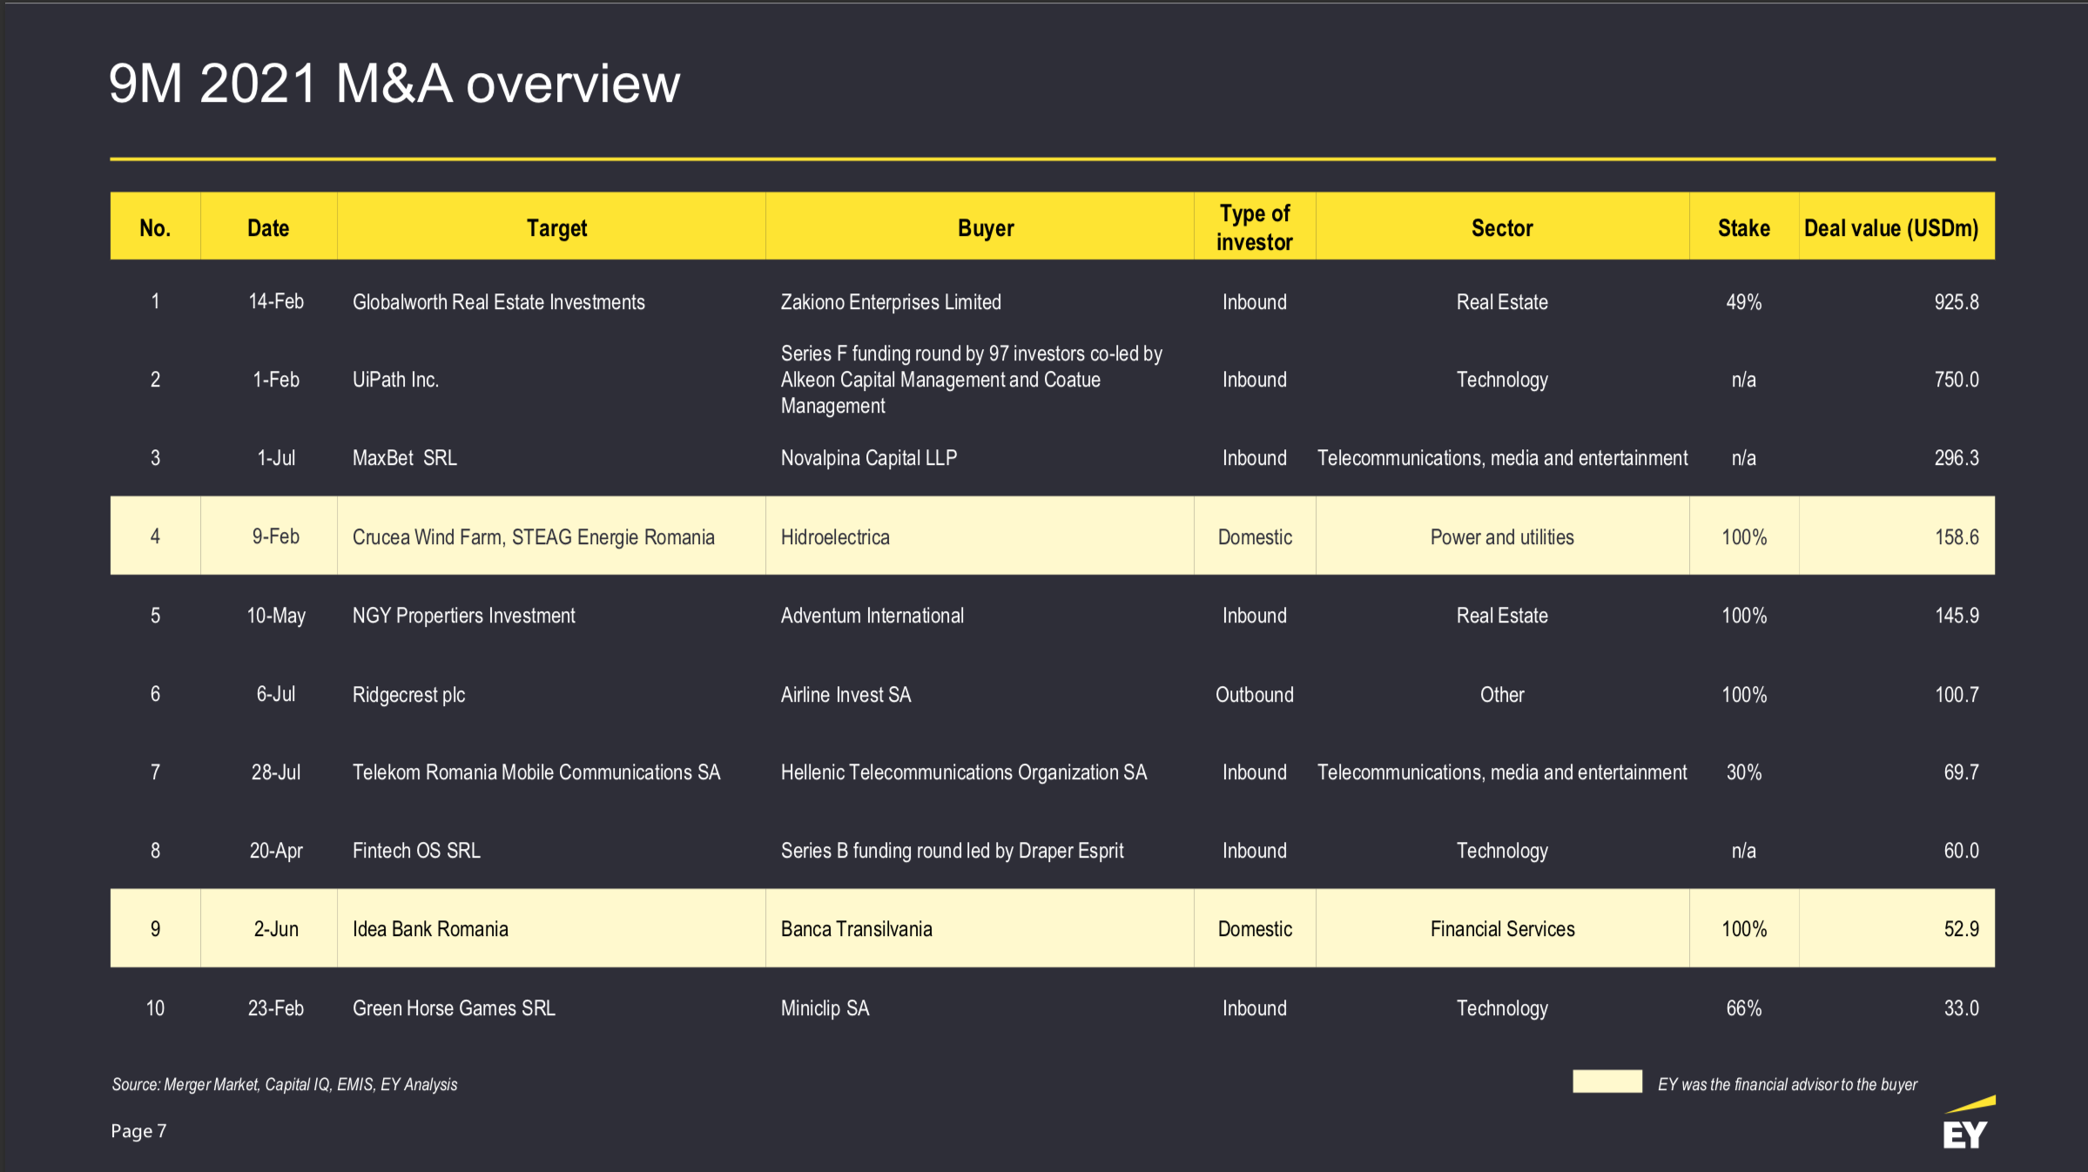Click the EY logo
This screenshot has height=1172, width=2088.
click(x=1968, y=1123)
